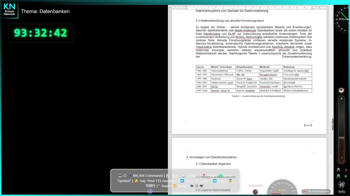350x196 pixels.
Task: Click the red question mark before !help
Action: pyautogui.click(x=204, y=176)
